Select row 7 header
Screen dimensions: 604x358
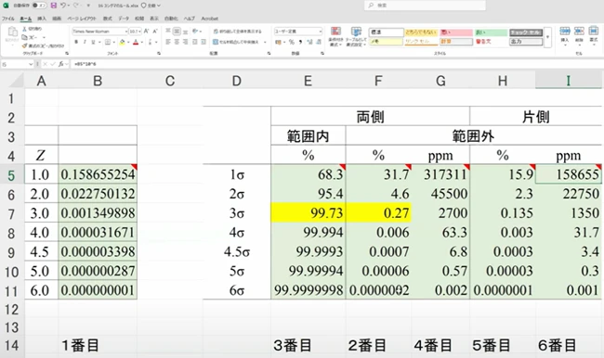click(11, 214)
